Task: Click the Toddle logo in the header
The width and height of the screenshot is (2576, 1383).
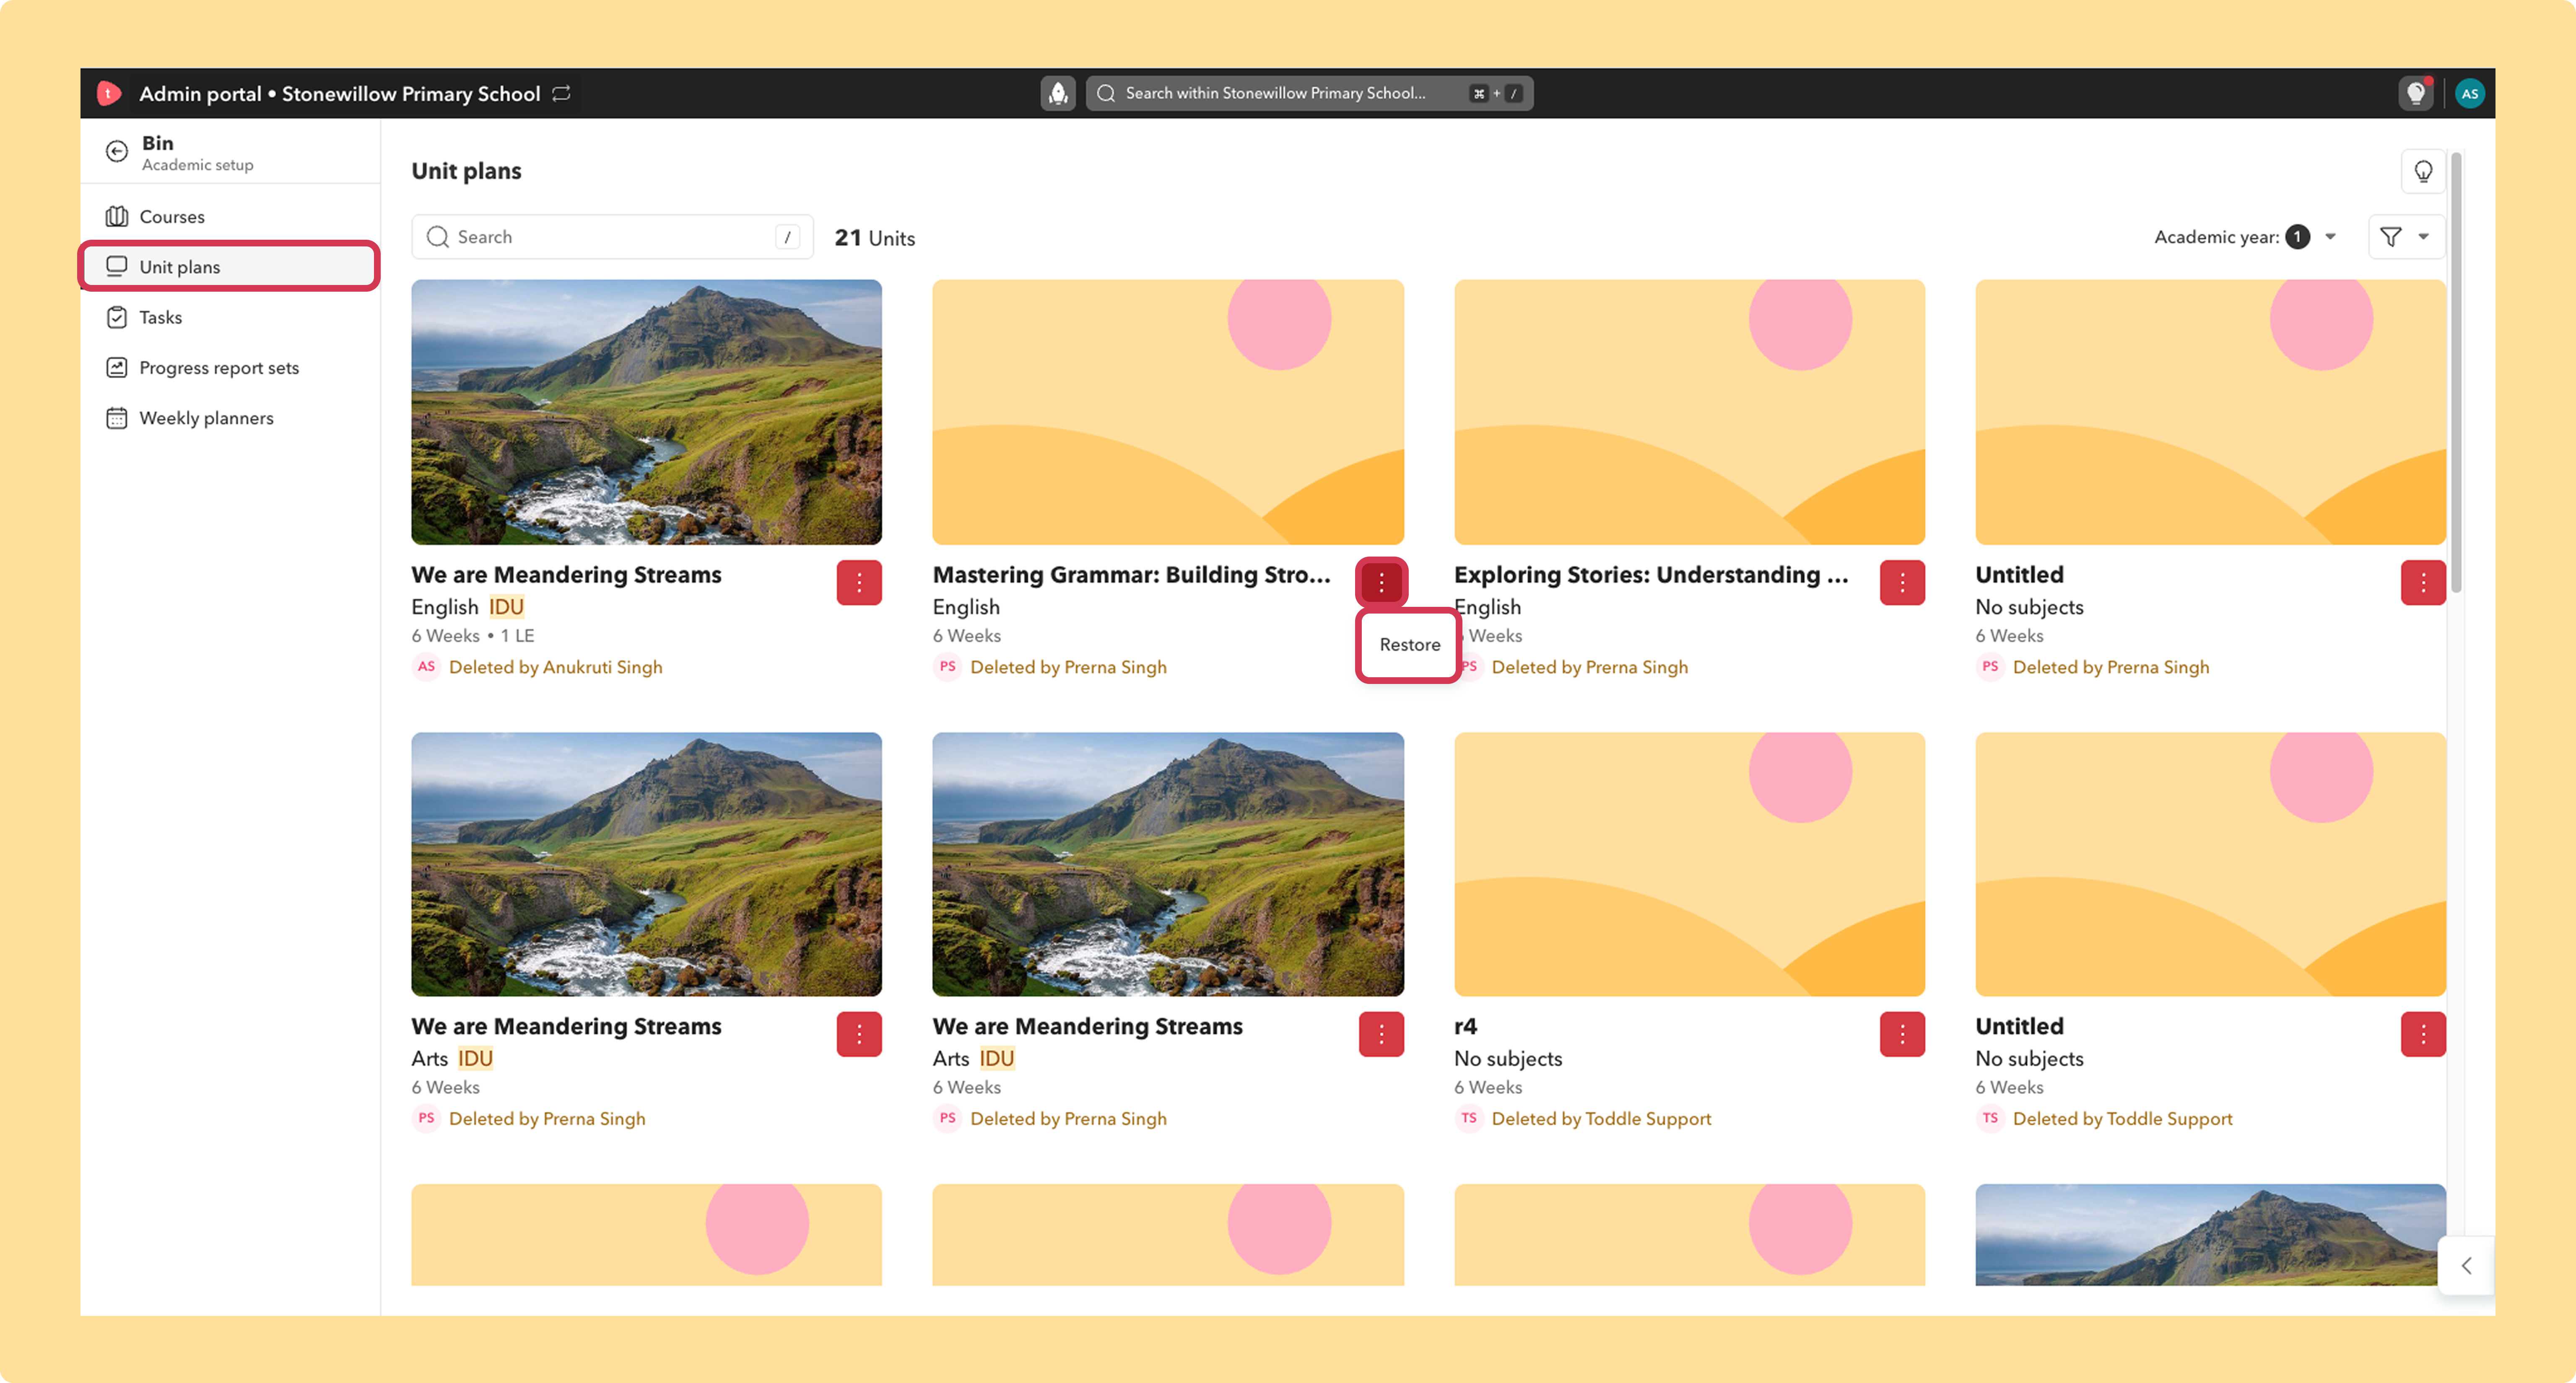Action: click(x=109, y=93)
